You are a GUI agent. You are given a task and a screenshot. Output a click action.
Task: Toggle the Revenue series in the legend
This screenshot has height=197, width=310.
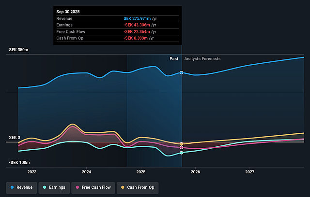click(22, 187)
